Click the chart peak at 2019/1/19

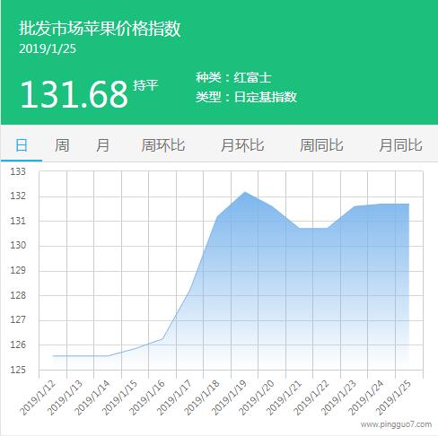click(x=245, y=192)
